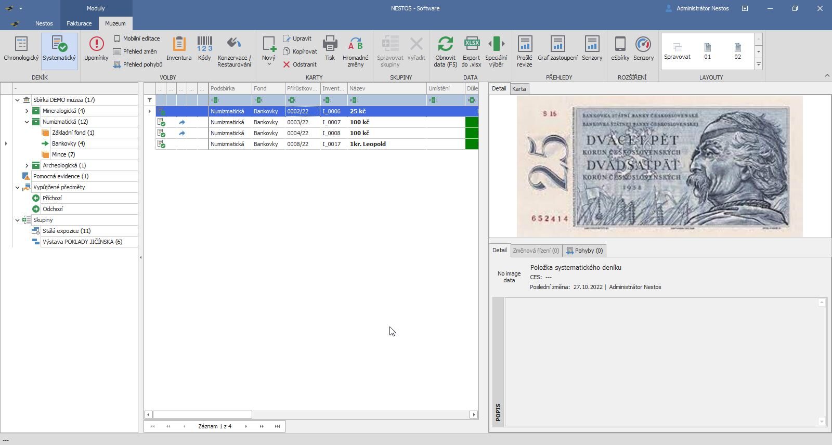Click Spravovat layouts
The width and height of the screenshot is (832, 445).
point(677,51)
